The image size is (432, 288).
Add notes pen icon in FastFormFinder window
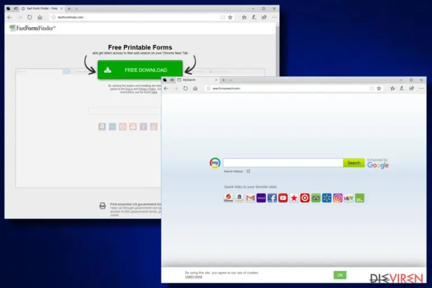(254, 17)
